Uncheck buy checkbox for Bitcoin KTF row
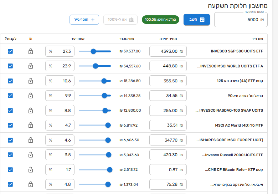This screenshot has width=278, height=194. coord(10,170)
